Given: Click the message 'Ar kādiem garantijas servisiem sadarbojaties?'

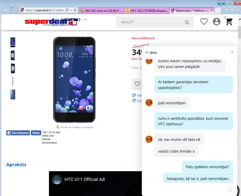Looking at the screenshot, I should pyautogui.click(x=194, y=85).
